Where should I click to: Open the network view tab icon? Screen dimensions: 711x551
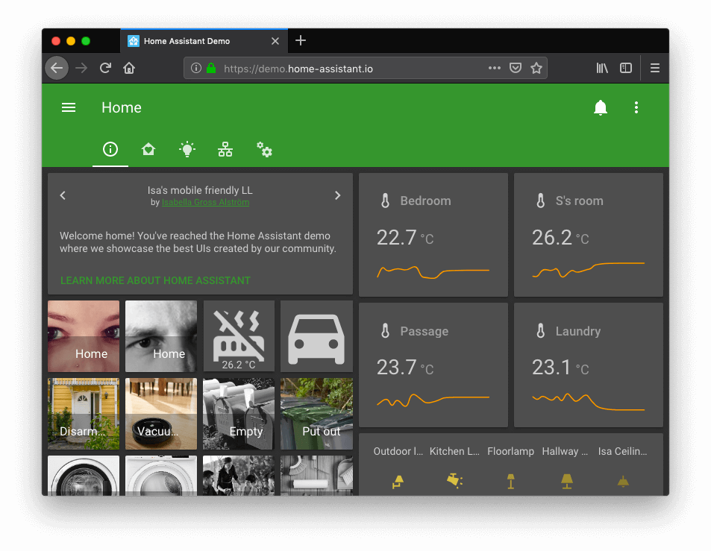click(x=225, y=149)
